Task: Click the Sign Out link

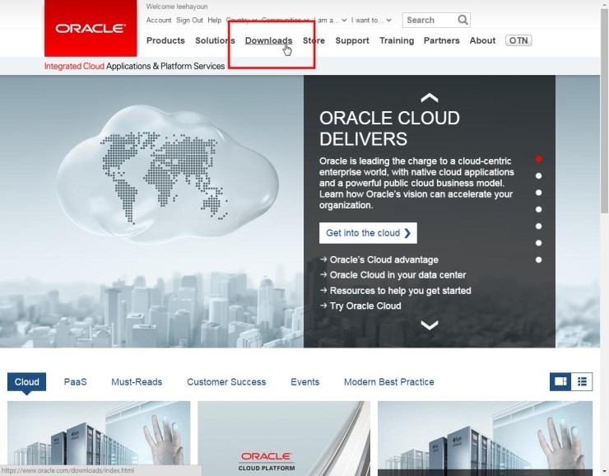Action: point(189,21)
